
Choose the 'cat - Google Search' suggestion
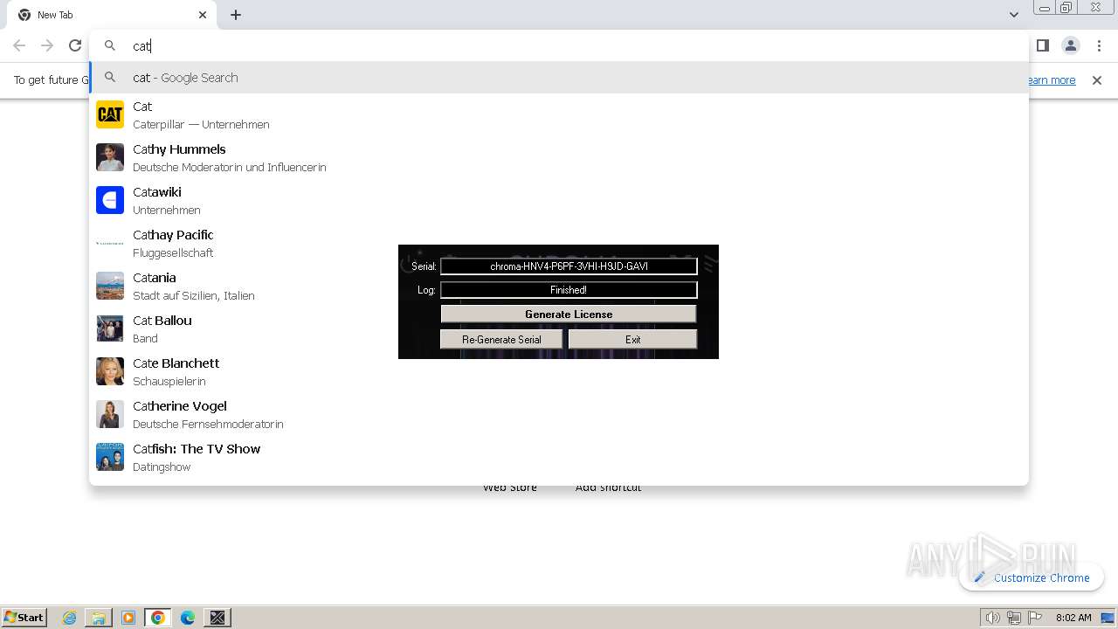coord(559,78)
